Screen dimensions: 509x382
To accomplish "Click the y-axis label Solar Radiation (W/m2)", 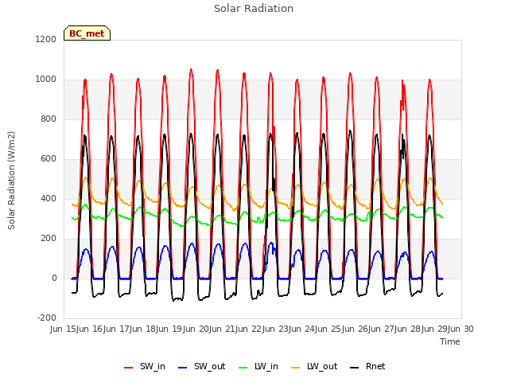I will click(11, 181).
